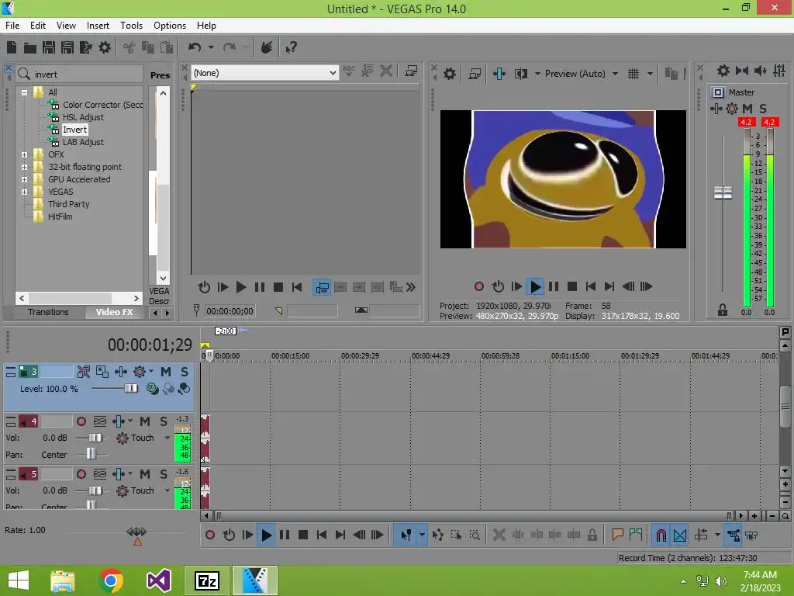Open Video Preview preferences gear icon
Screen dimensions: 794x596
click(449, 74)
